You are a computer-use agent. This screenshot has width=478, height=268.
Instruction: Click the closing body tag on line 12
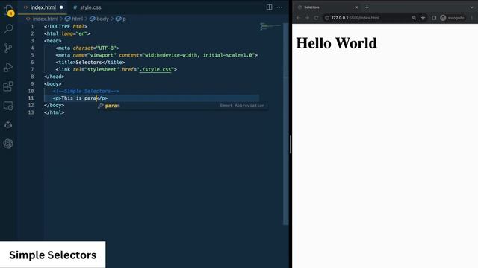click(x=54, y=106)
